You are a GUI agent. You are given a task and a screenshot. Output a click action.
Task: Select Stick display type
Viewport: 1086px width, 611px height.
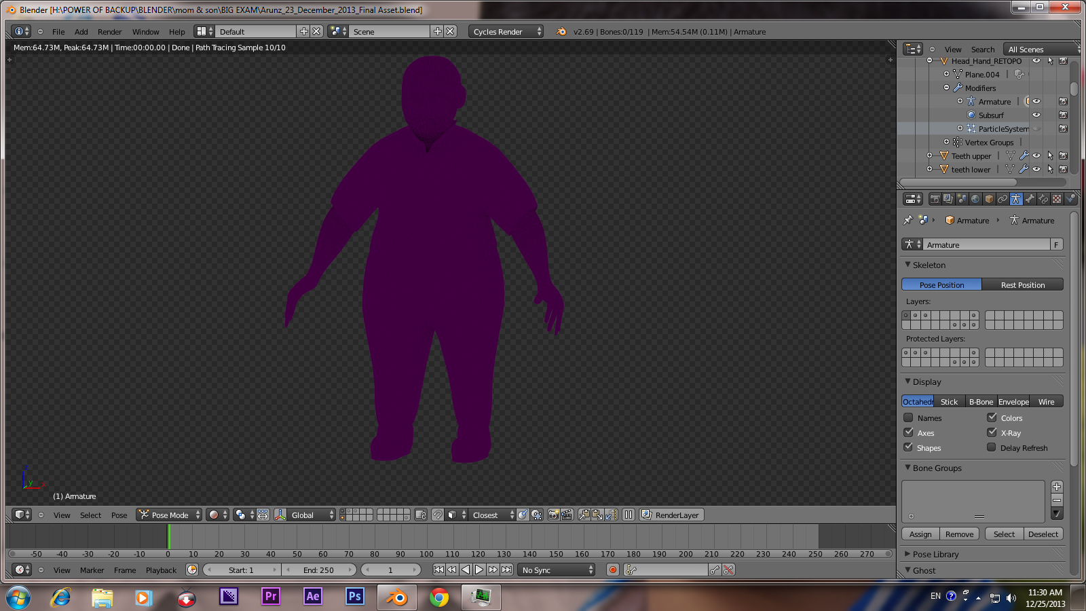949,401
